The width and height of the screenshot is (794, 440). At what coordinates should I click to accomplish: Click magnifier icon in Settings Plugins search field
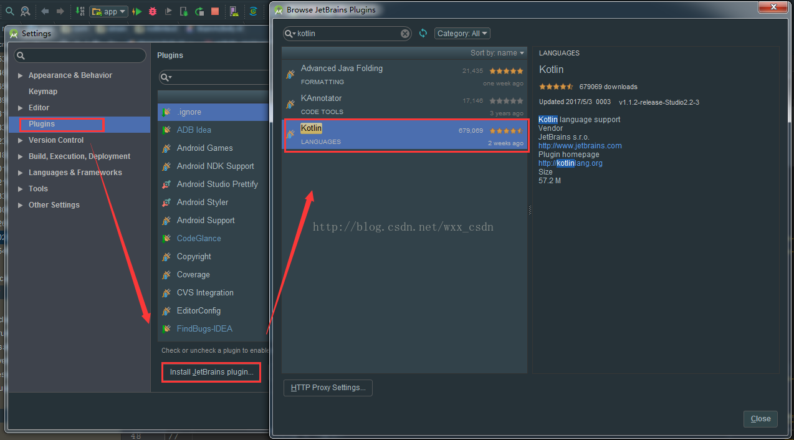[166, 77]
